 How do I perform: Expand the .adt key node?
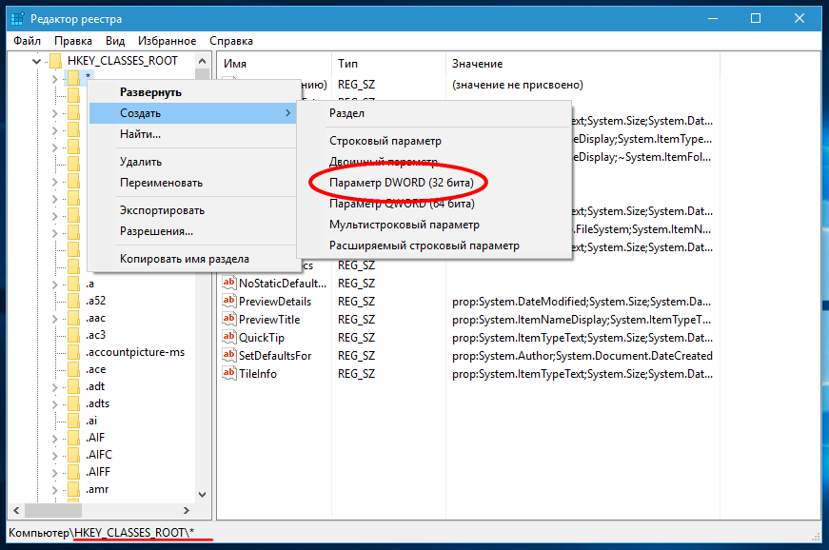point(54,386)
